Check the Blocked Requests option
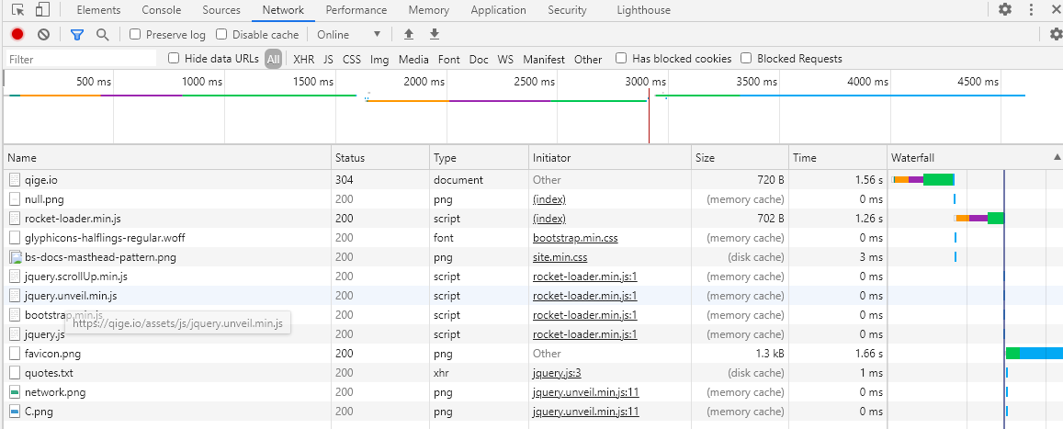 click(x=746, y=59)
